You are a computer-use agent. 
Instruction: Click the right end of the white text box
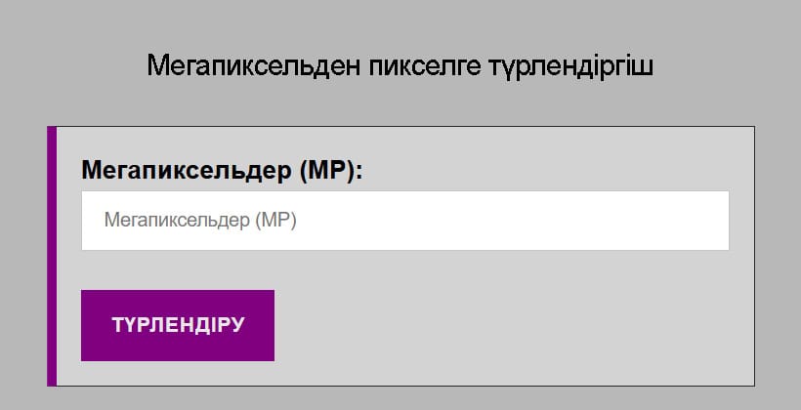(x=703, y=221)
